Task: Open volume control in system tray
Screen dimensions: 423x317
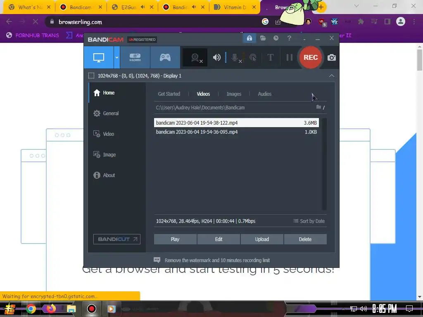Action: [x=364, y=309]
